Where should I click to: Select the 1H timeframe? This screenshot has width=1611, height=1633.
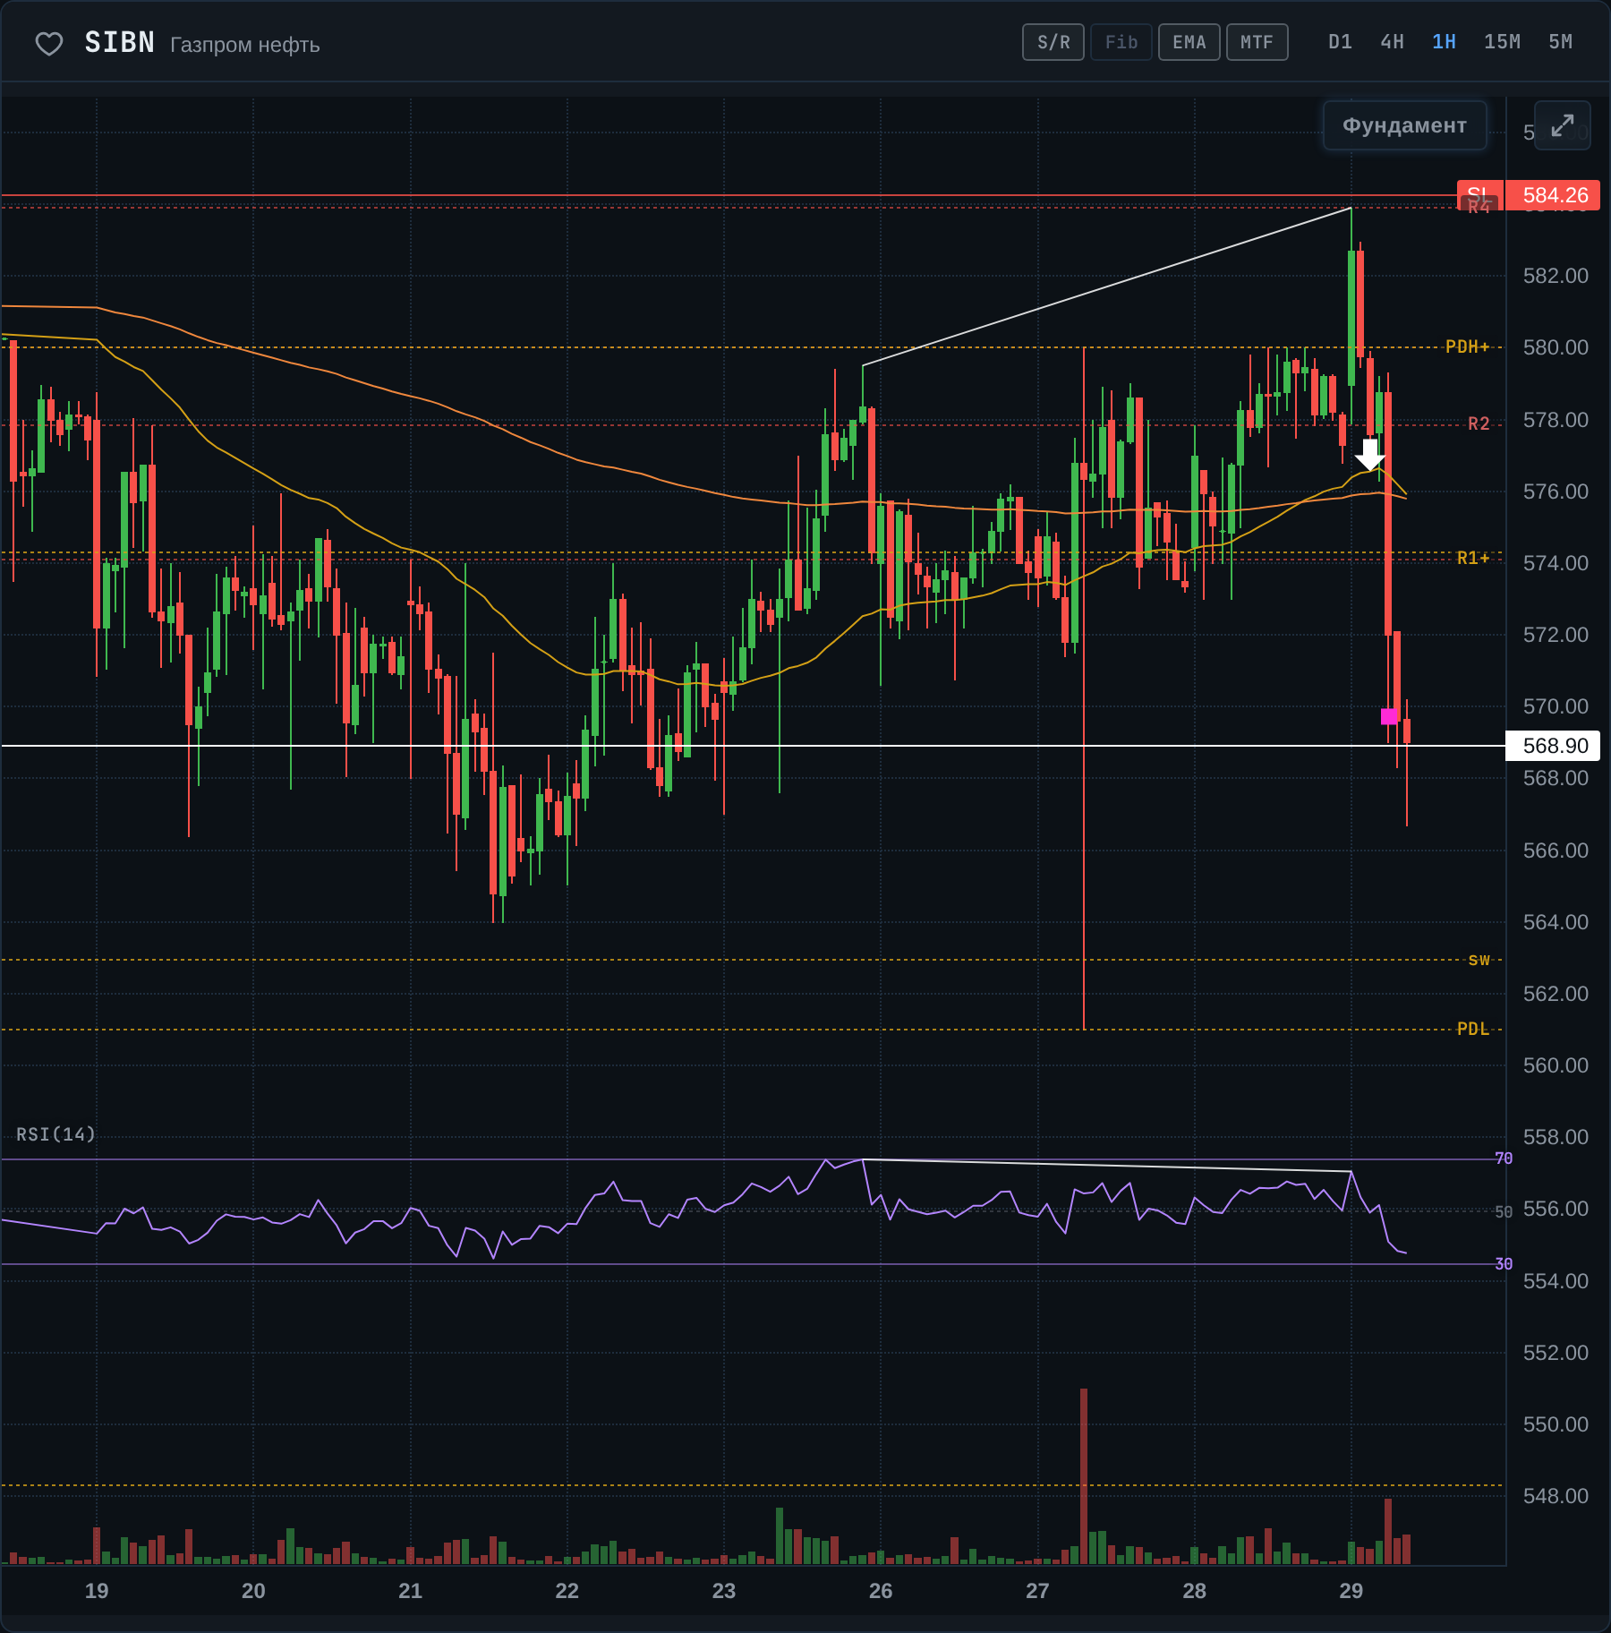[1444, 42]
